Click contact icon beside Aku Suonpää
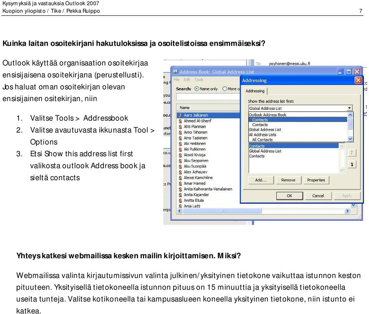 tap(180, 166)
